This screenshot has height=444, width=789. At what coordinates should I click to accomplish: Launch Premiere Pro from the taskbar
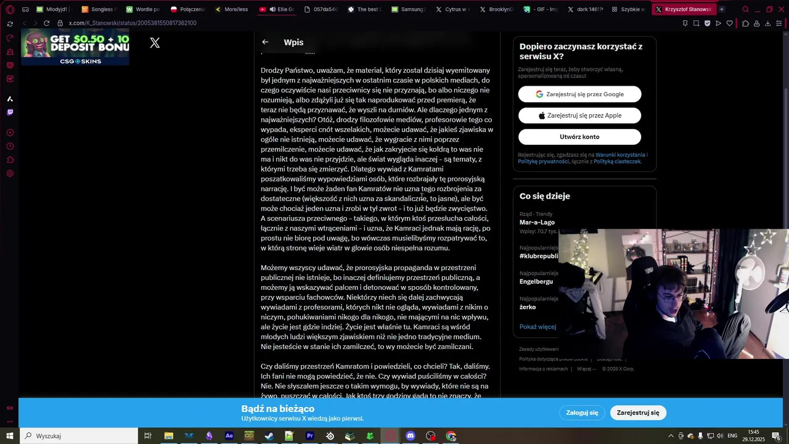click(x=309, y=436)
